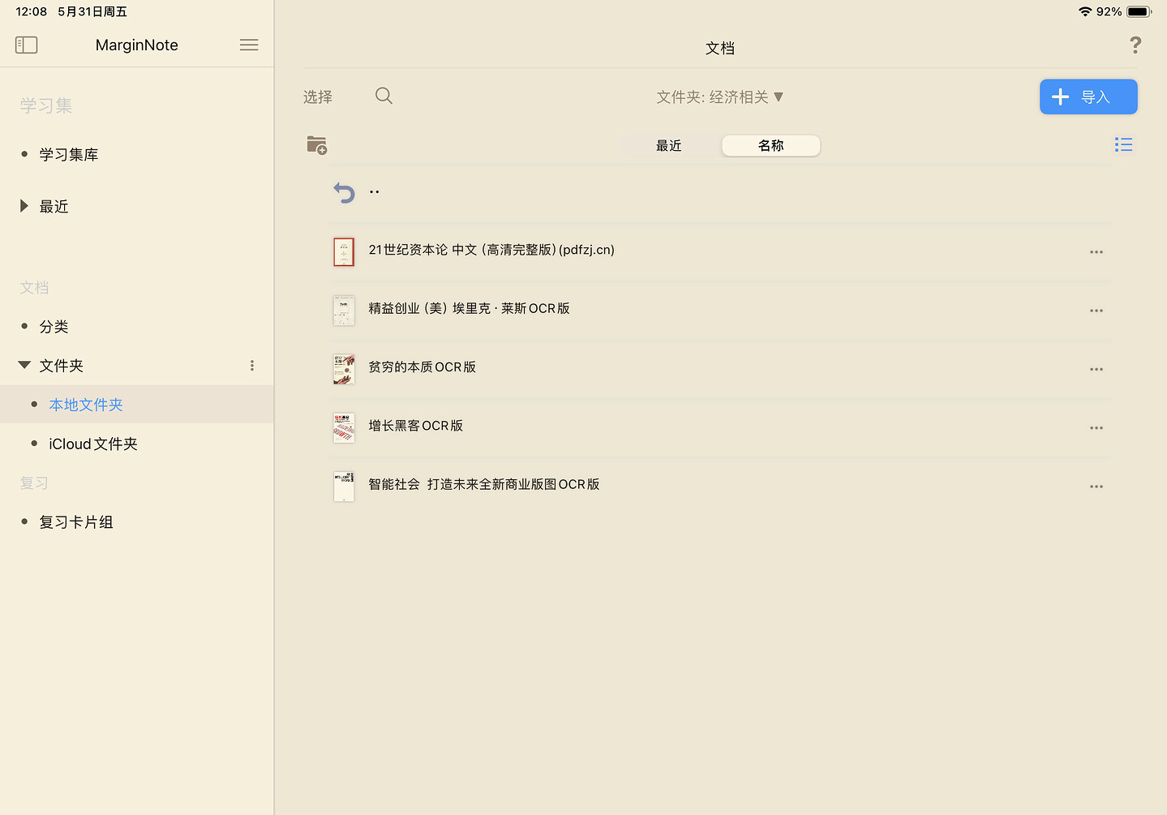Open the 文件夹: 经济相关 dropdown
The width and height of the screenshot is (1167, 815).
[720, 97]
